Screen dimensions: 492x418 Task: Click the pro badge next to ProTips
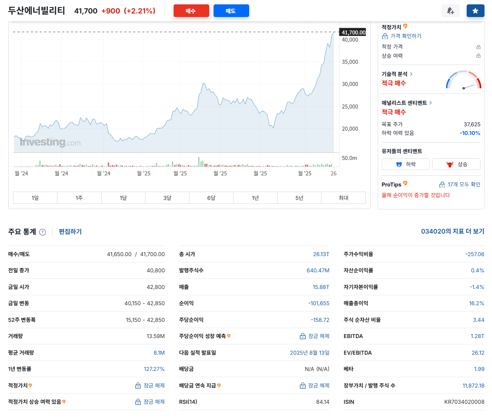pyautogui.click(x=405, y=183)
